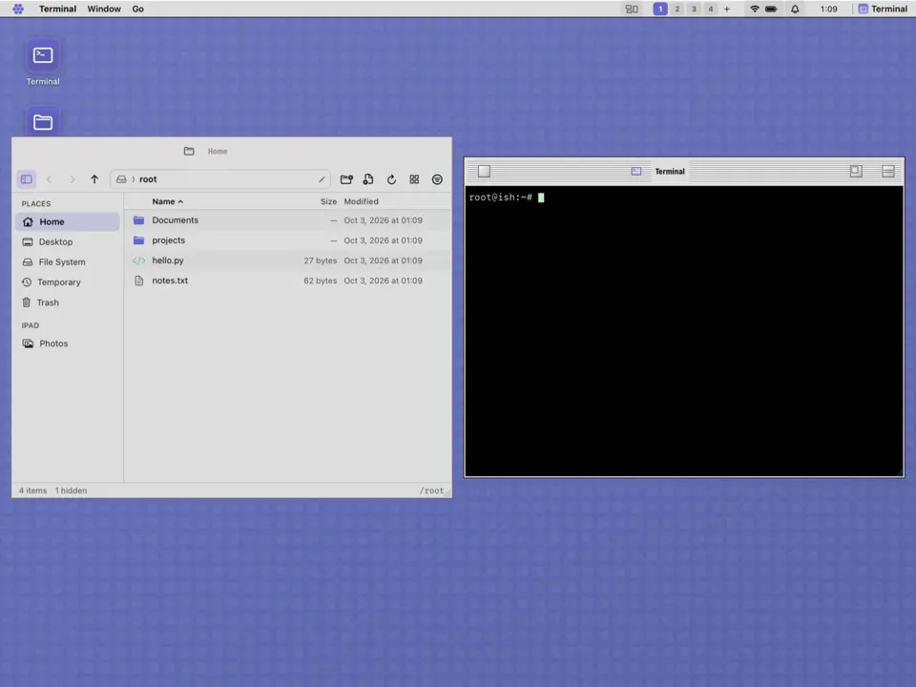Screen dimensions: 916x687
Task: Open notifications bell icon
Action: [x=795, y=9]
